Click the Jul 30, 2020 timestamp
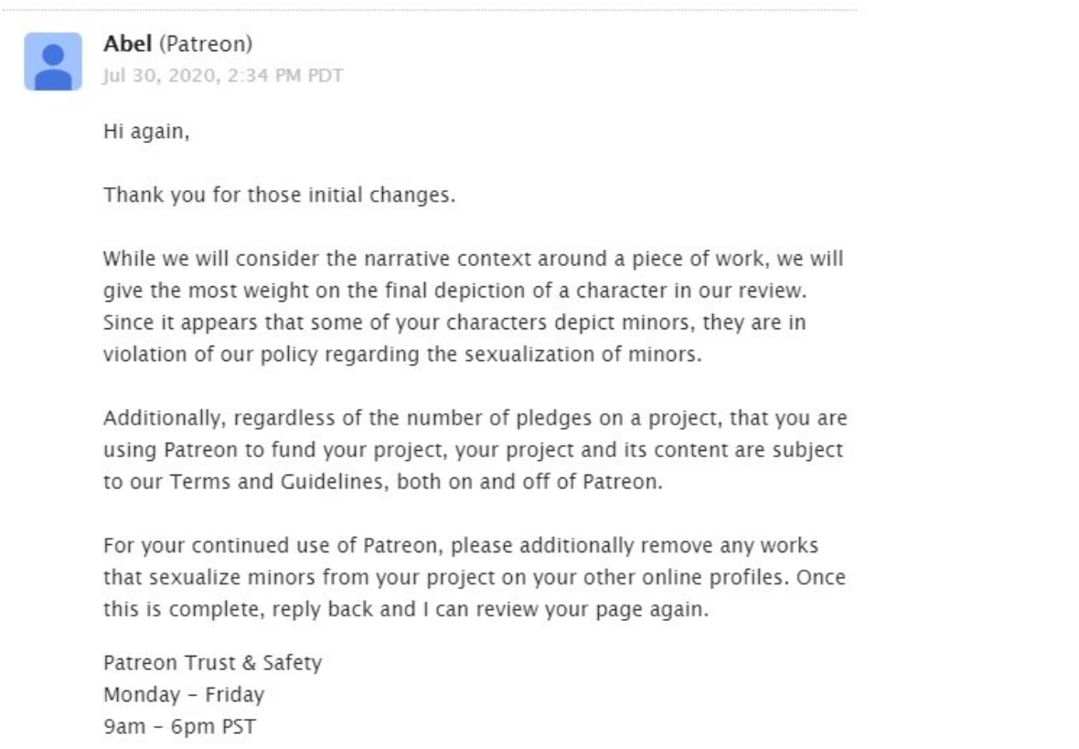Image resolution: width=1079 pixels, height=749 pixels. [x=223, y=75]
